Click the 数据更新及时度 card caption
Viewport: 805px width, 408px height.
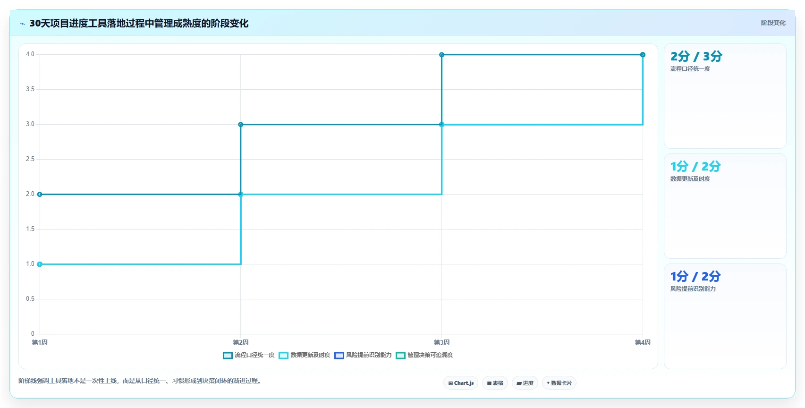pos(690,179)
